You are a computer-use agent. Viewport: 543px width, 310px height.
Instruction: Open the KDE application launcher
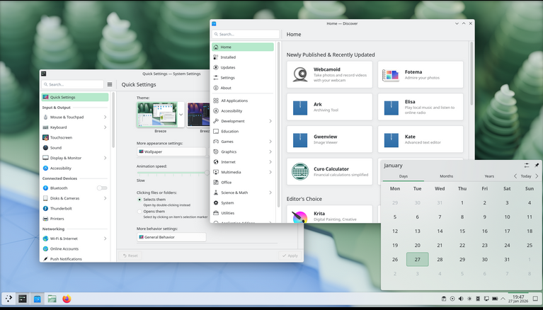click(8, 299)
